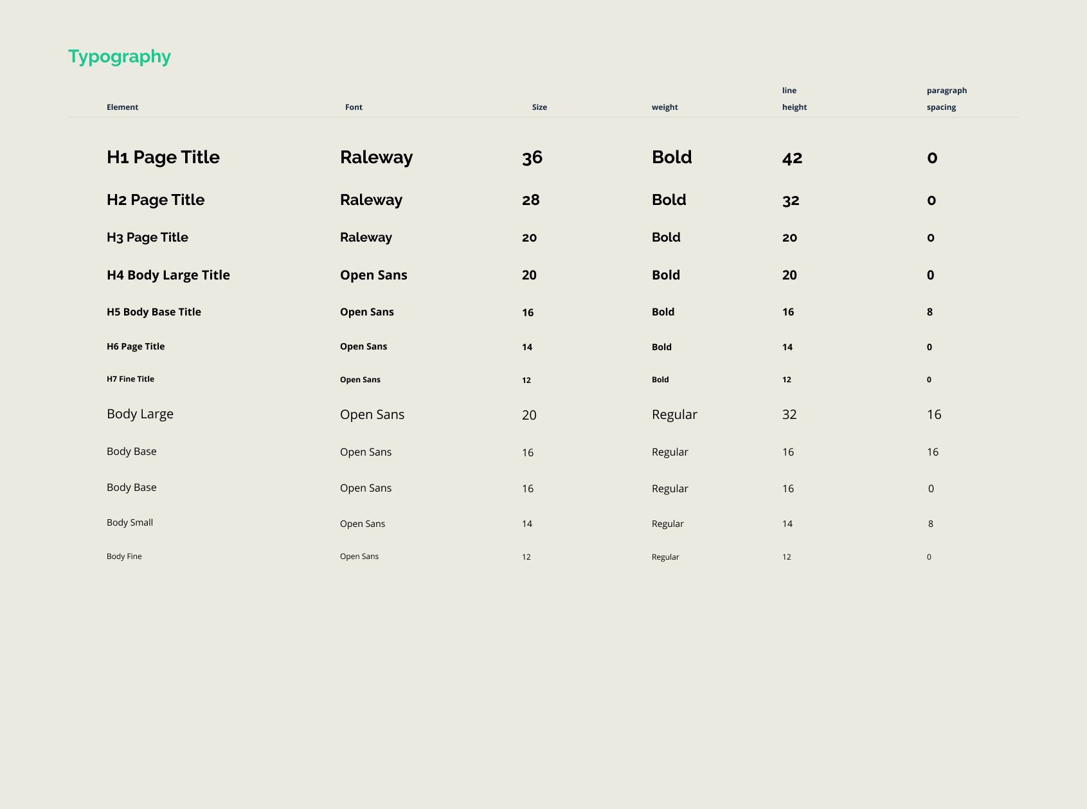The width and height of the screenshot is (1087, 809).
Task: Click H4 Body Large Title text
Action: point(168,275)
